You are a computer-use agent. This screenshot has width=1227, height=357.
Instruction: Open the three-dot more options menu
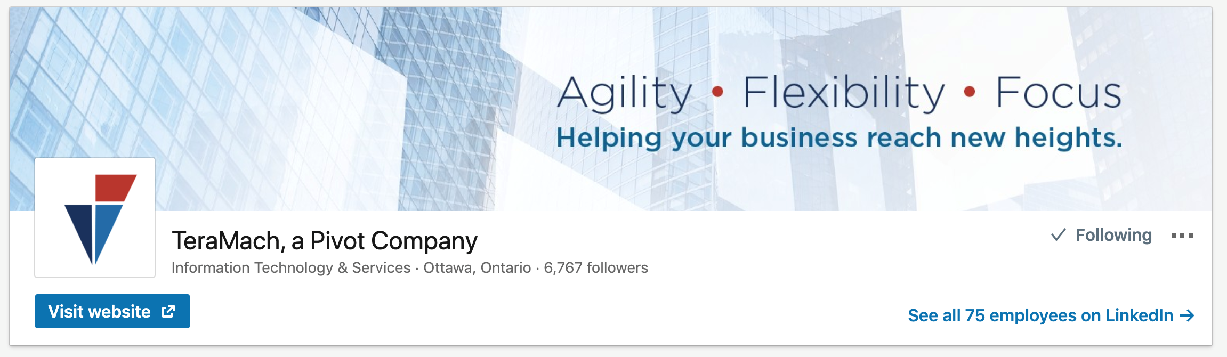click(x=1182, y=236)
